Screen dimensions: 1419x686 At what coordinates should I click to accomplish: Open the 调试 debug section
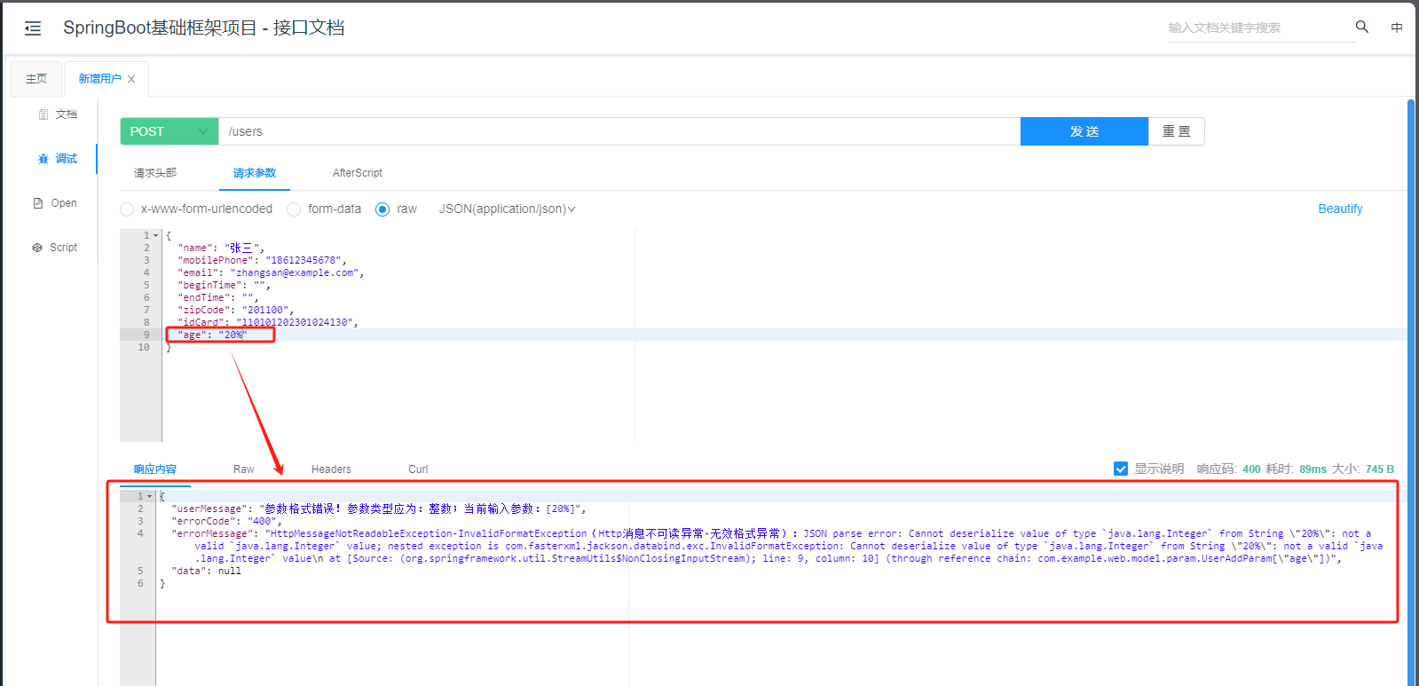tap(58, 159)
